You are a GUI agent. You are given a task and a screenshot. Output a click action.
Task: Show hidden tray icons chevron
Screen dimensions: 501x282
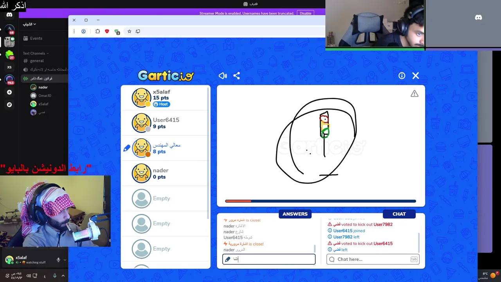pyautogui.click(x=63, y=276)
